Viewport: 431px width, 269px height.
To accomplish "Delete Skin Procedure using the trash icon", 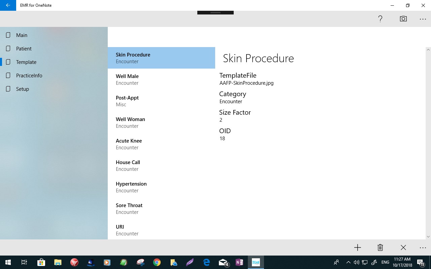I will point(380,247).
